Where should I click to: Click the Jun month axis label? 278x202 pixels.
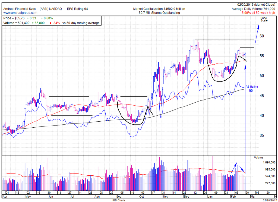click(x=51, y=197)
